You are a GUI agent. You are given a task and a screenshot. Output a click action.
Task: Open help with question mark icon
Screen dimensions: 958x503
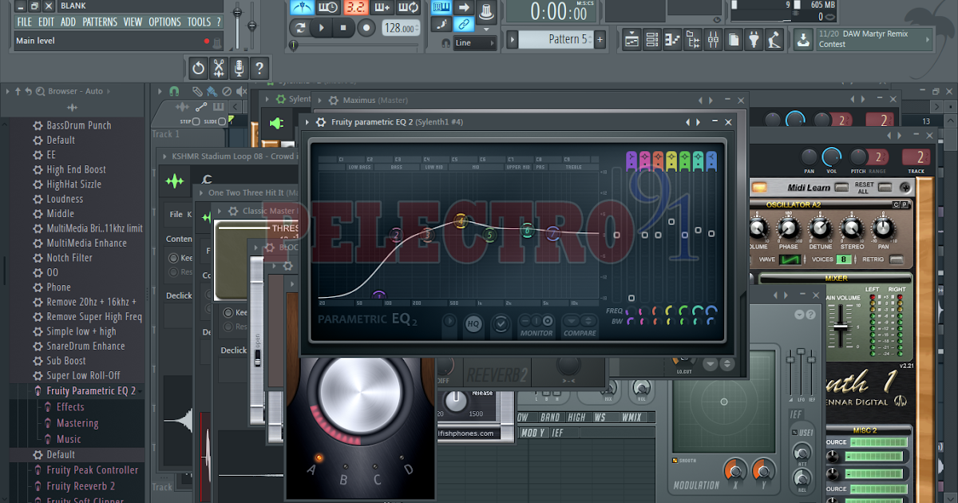click(x=258, y=68)
